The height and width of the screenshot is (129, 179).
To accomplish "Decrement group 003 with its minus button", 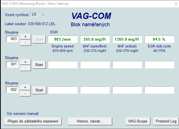I will coord(25,43).
